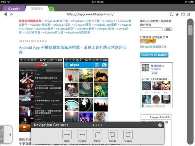Switch to the Google+ tab
This screenshot has height=146, width=195.
(14, 9)
